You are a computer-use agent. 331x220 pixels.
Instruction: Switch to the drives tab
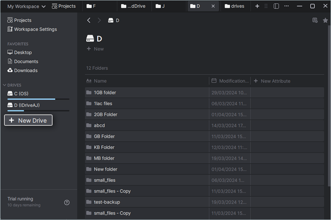235,6
